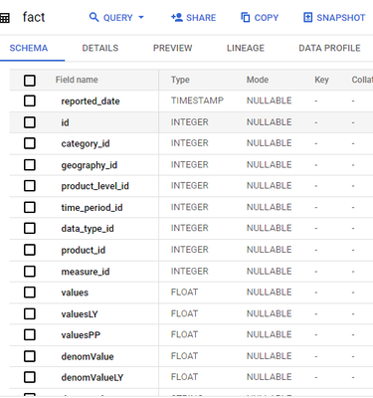Check the valuesPP field checkbox
373x398 pixels.
coord(30,334)
